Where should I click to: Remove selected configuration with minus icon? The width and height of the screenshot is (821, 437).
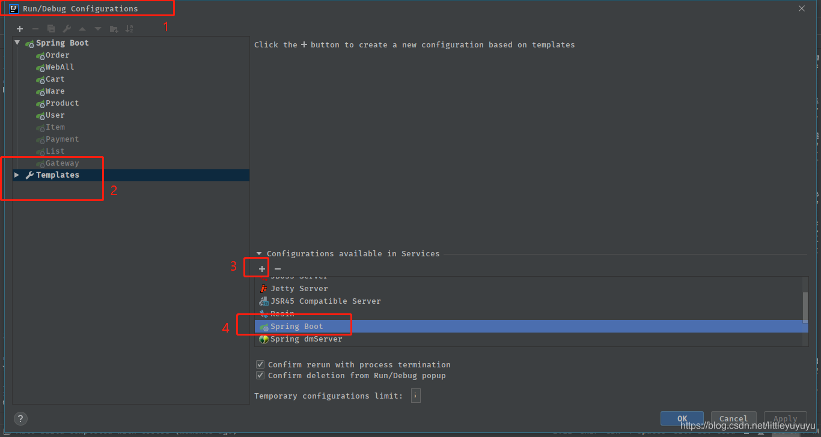point(35,29)
